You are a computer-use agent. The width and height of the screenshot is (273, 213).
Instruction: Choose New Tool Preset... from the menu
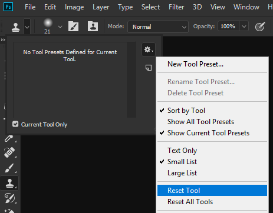point(212,64)
